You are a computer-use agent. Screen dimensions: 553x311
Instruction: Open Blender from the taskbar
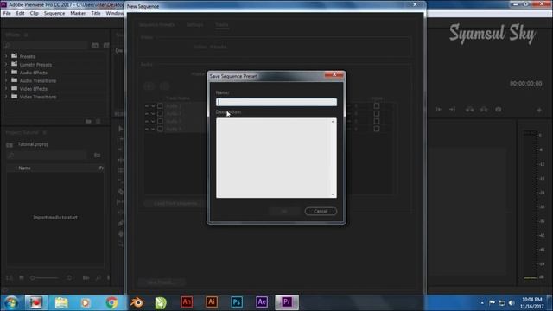(x=137, y=302)
